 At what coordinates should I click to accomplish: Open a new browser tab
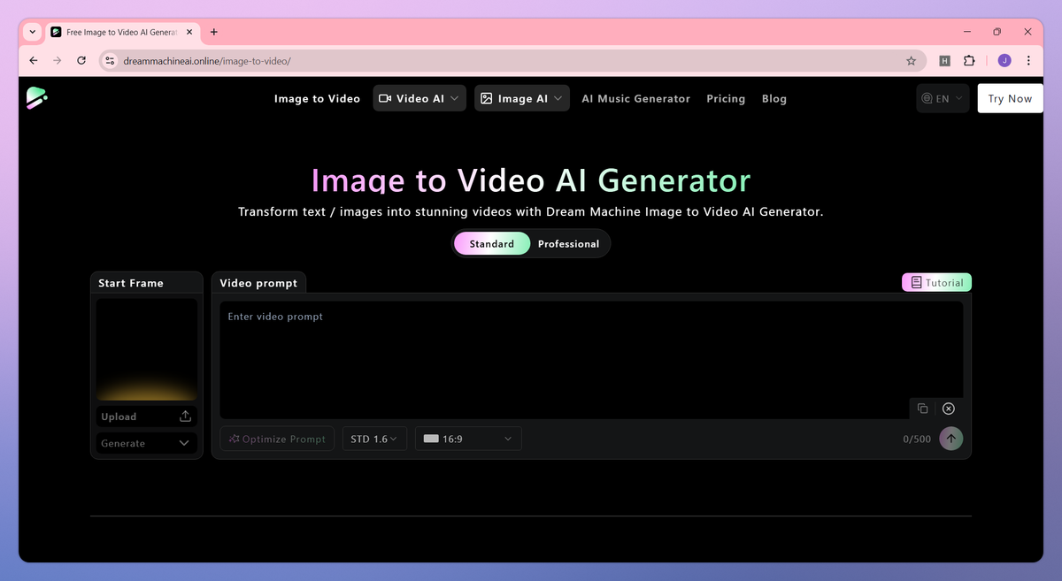pos(214,32)
